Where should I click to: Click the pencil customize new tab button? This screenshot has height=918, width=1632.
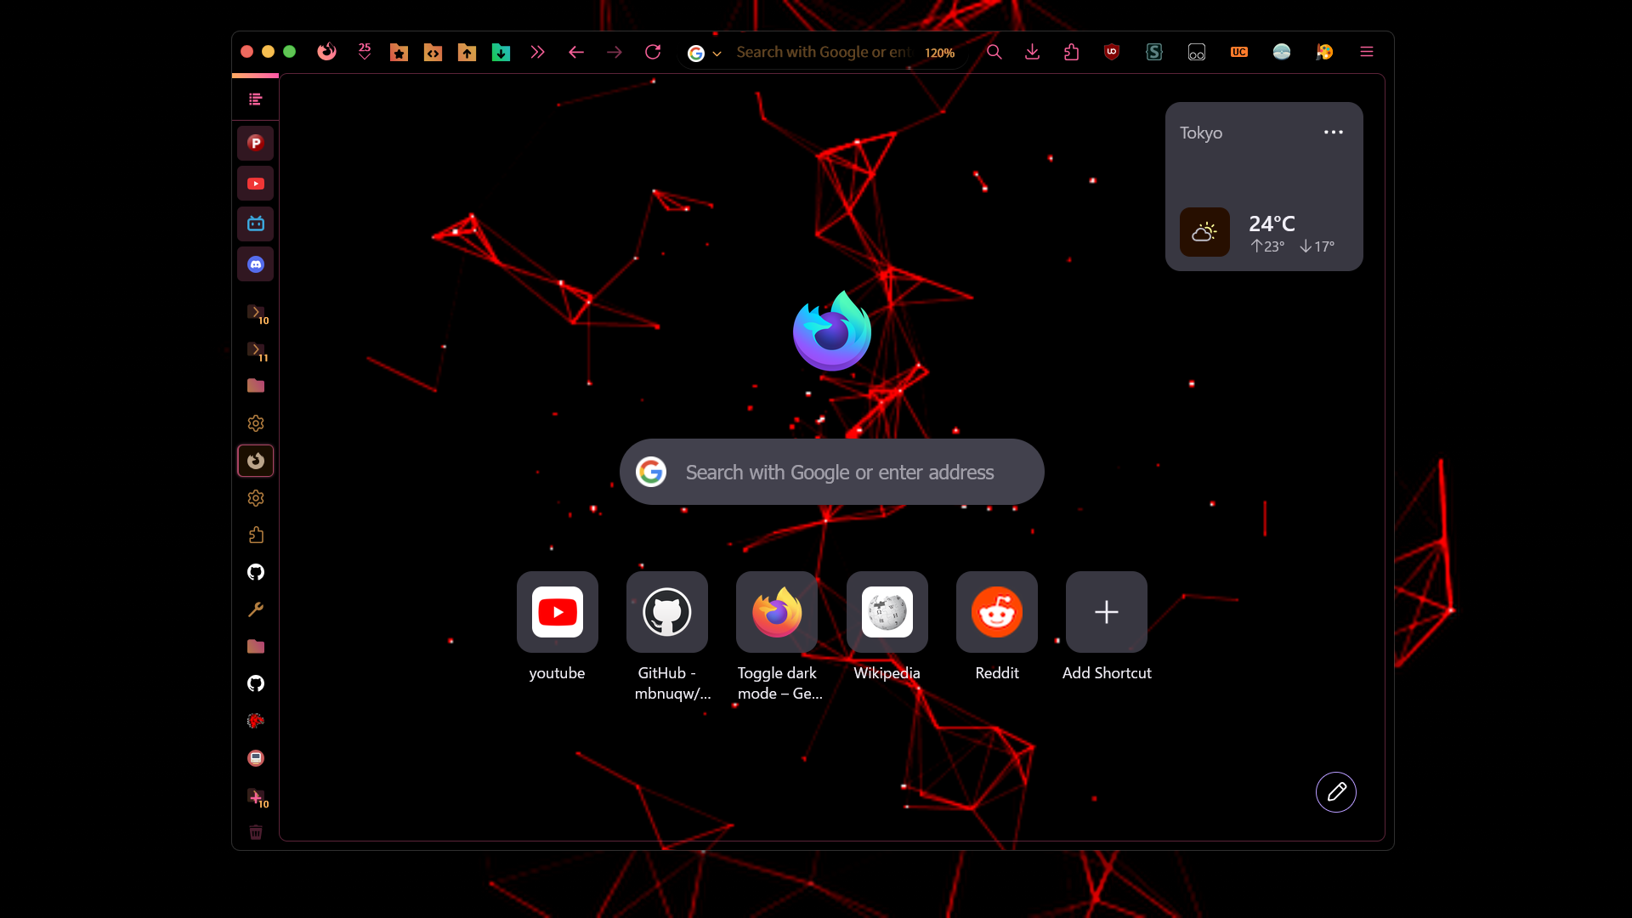[x=1336, y=792]
